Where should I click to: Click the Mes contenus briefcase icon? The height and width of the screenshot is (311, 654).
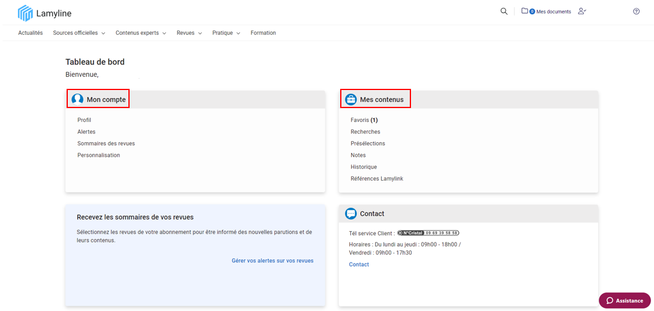coord(351,99)
